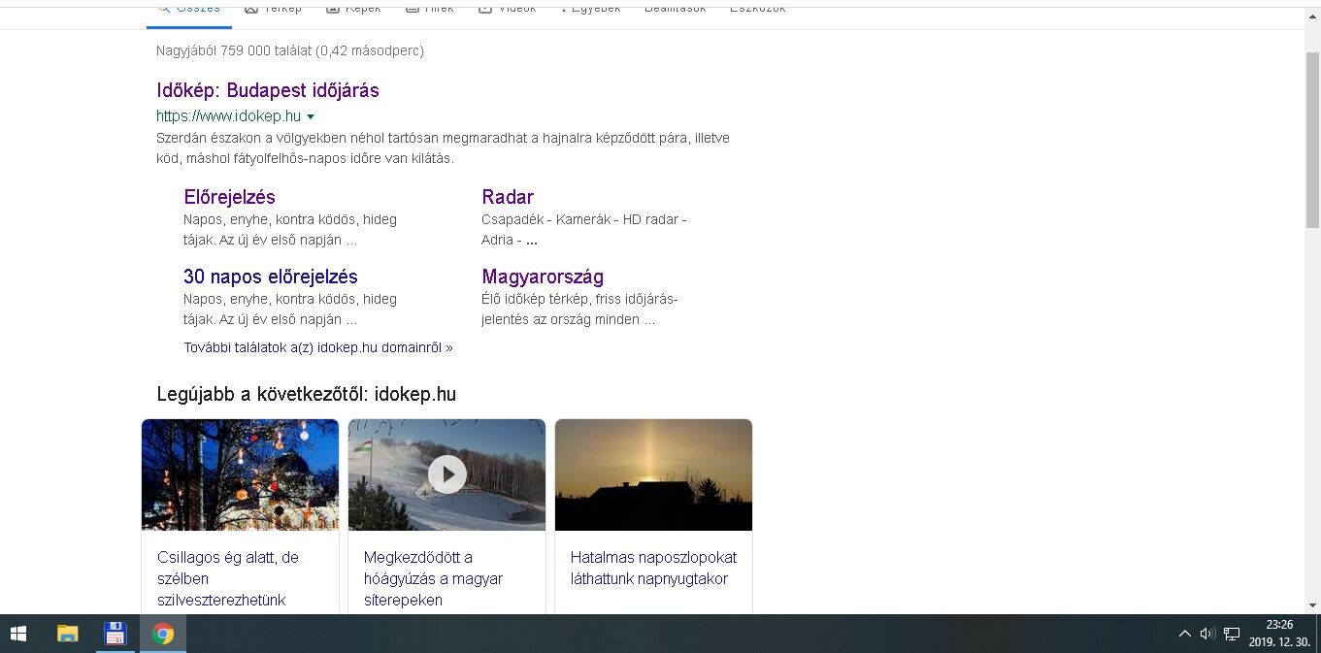Click 'További találatok a(z) idokep.hu domainről »'
The height and width of the screenshot is (653, 1321).
318,347
